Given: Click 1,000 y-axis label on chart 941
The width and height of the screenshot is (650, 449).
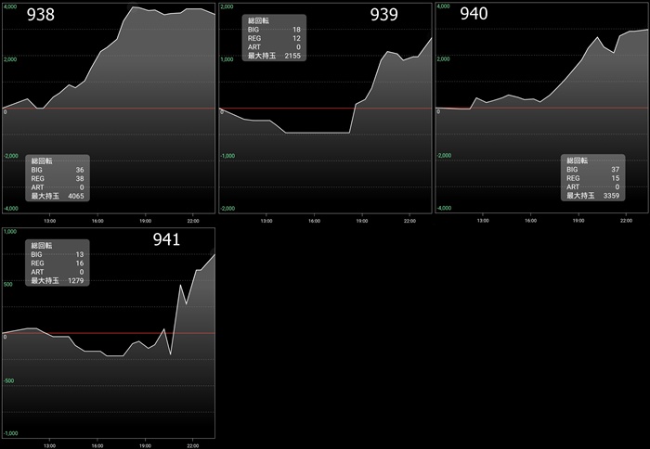Looking at the screenshot, I should [10, 232].
